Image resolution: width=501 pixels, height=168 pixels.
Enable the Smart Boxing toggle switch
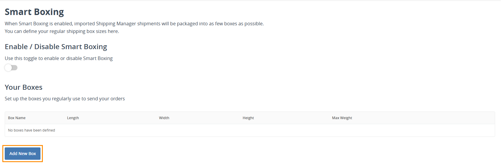(x=11, y=68)
